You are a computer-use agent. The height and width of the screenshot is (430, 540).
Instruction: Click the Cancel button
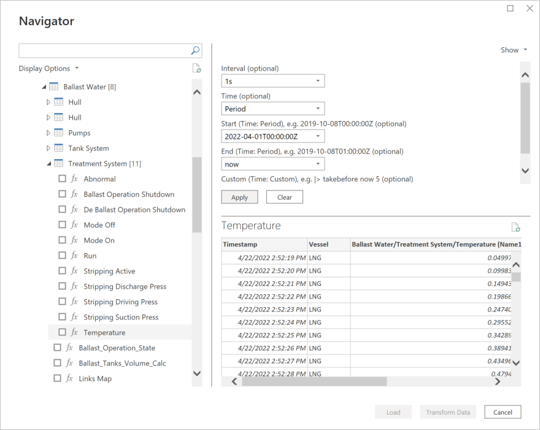pyautogui.click(x=502, y=412)
